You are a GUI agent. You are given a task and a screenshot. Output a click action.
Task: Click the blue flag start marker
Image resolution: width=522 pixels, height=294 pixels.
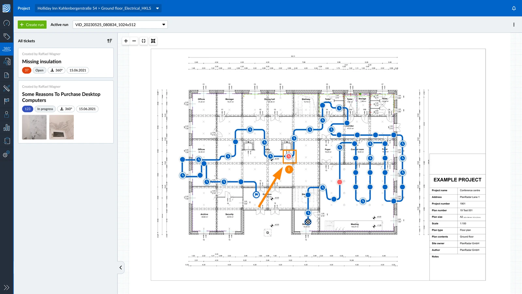(x=256, y=195)
